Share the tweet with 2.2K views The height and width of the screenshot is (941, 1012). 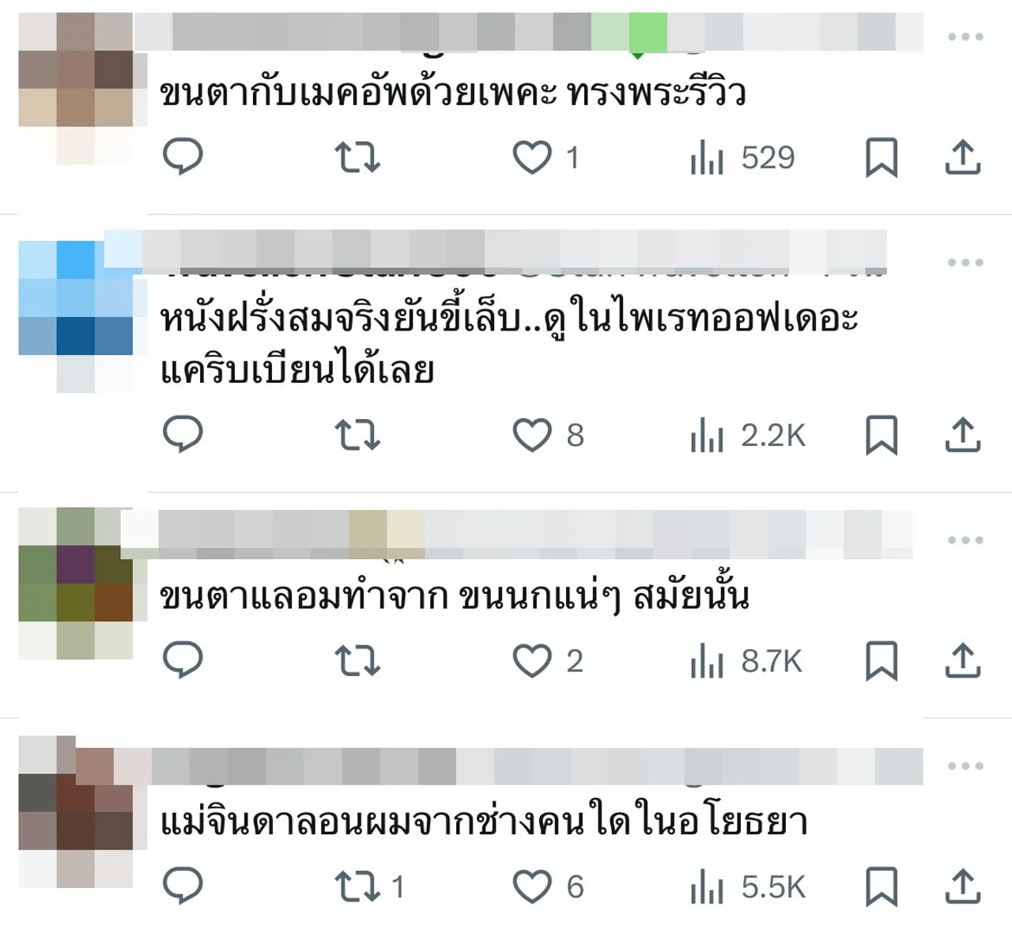click(x=963, y=435)
